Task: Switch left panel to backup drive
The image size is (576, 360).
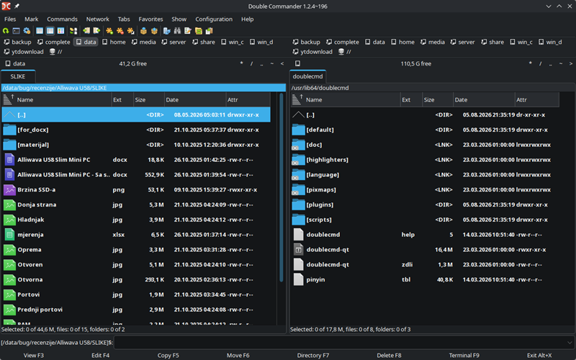Action: click(x=17, y=42)
